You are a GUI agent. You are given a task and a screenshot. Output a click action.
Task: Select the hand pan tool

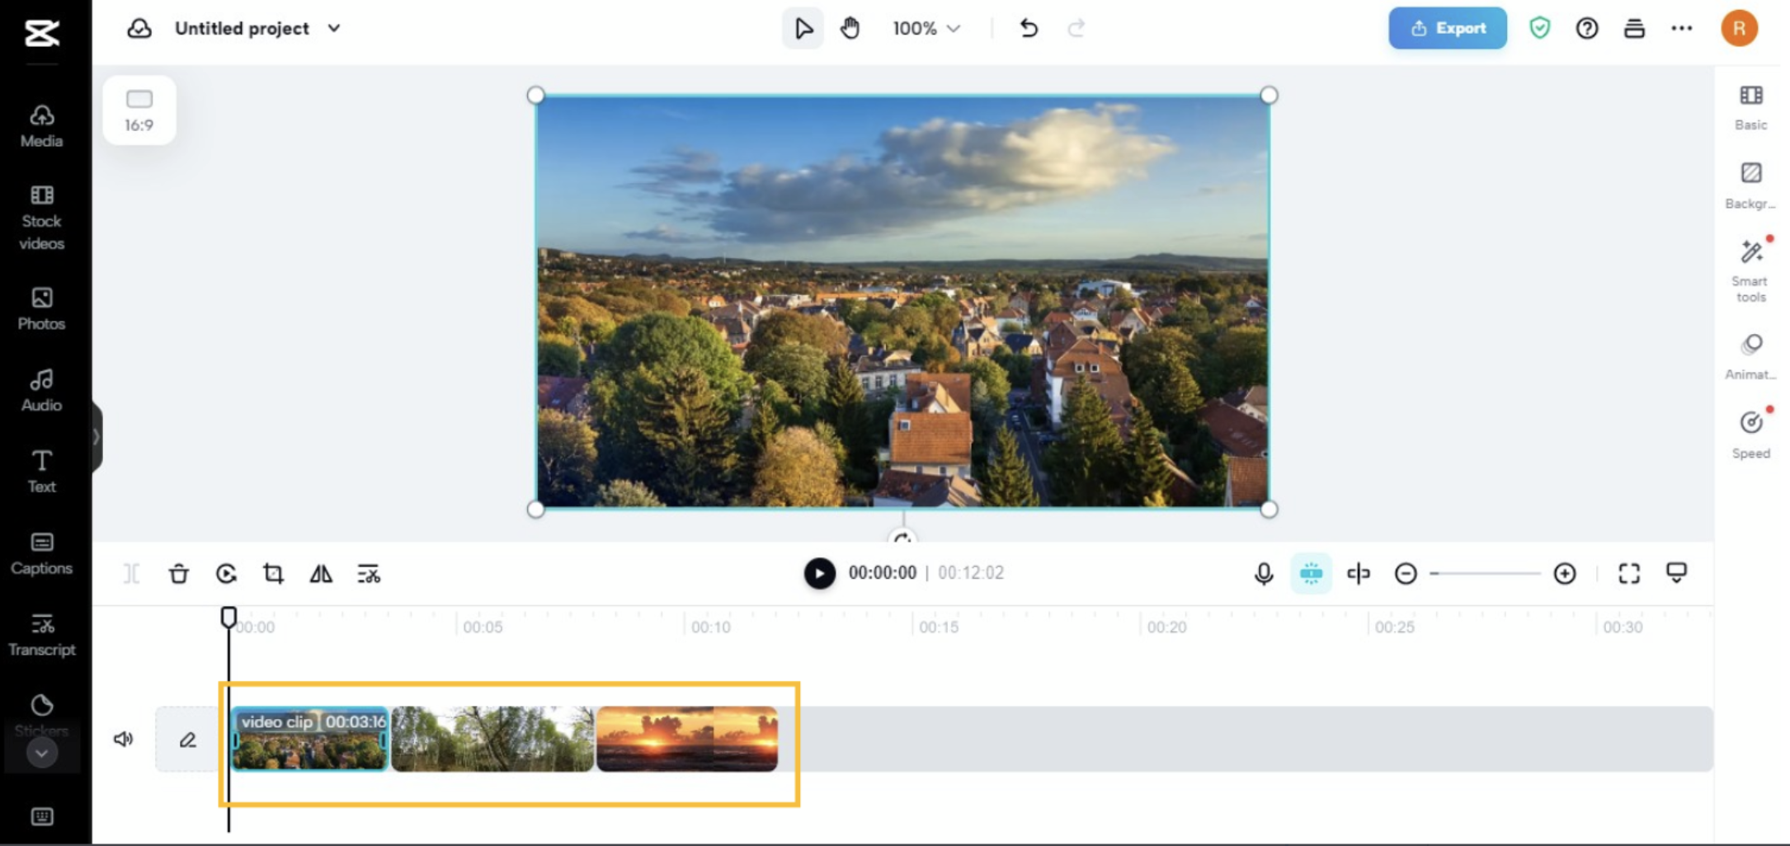(x=850, y=29)
